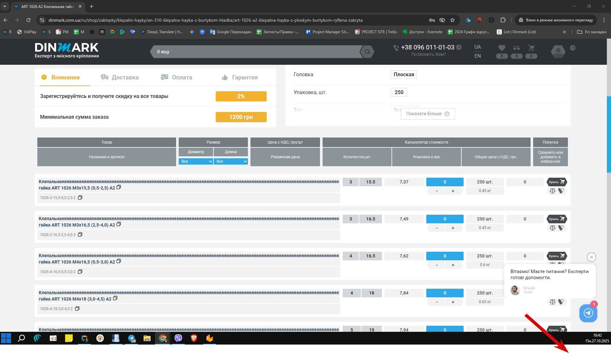Decrease quantity with minus in M4x18 row

click(437, 302)
